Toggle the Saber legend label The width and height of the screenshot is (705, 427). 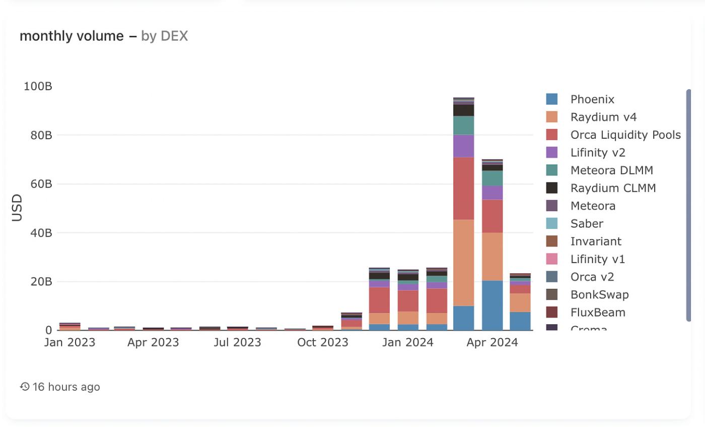(x=587, y=223)
